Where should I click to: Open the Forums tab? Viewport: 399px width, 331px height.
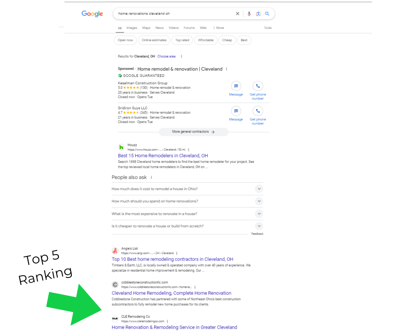[x=189, y=28]
